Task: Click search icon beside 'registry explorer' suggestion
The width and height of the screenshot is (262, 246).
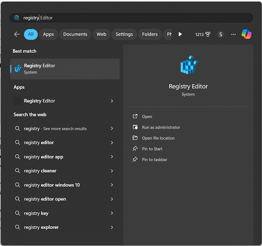Action: click(17, 227)
